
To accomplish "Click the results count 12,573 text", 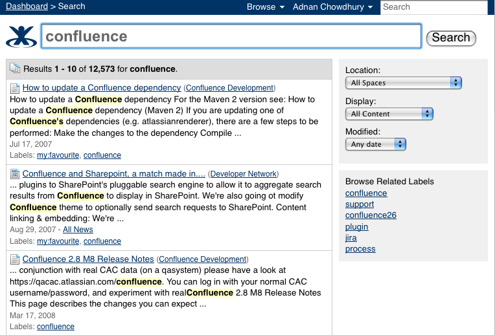I will pyautogui.click(x=102, y=69).
